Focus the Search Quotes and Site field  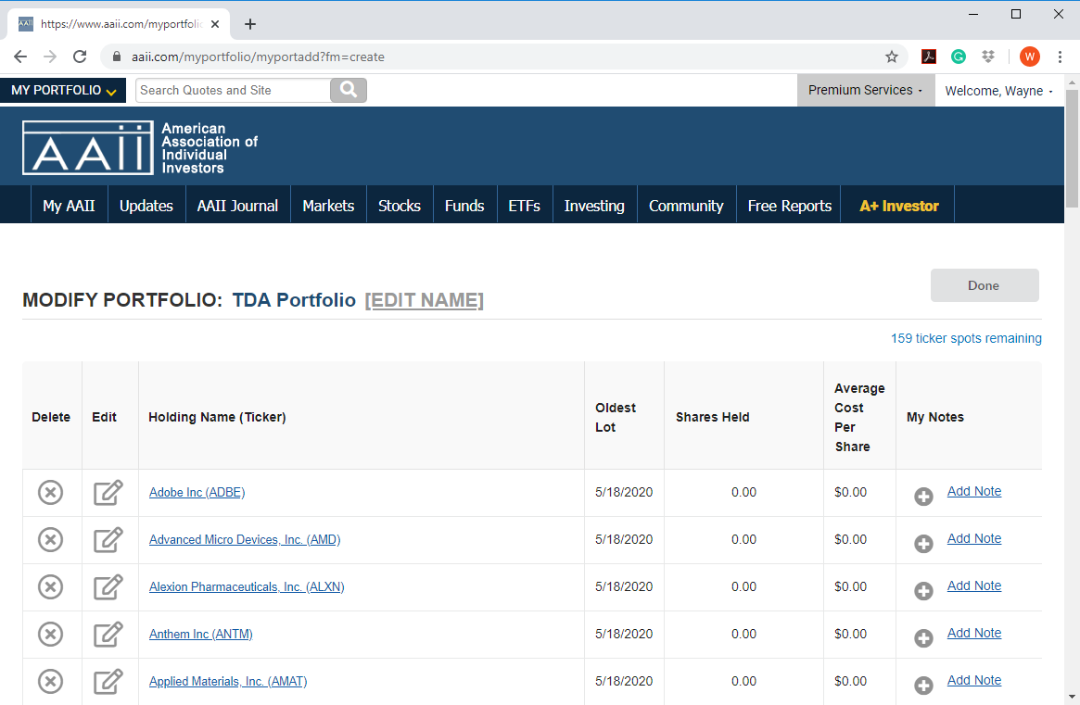point(233,90)
